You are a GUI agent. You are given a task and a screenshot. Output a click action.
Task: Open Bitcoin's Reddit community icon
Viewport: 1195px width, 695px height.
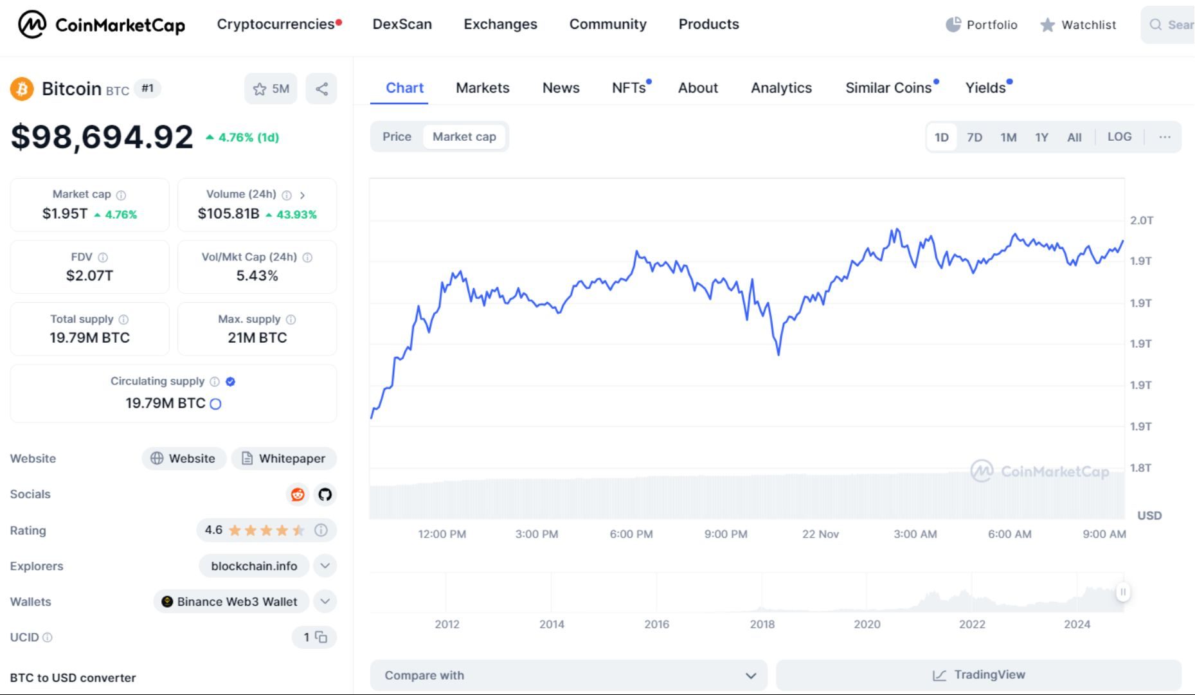297,494
